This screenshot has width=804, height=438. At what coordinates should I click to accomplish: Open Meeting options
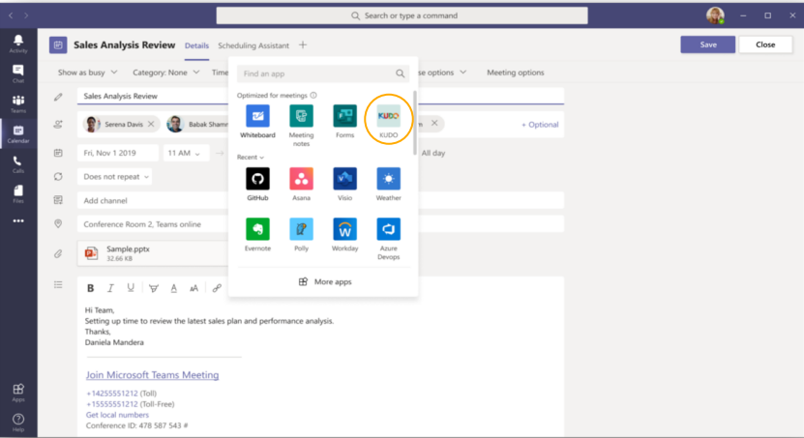516,73
